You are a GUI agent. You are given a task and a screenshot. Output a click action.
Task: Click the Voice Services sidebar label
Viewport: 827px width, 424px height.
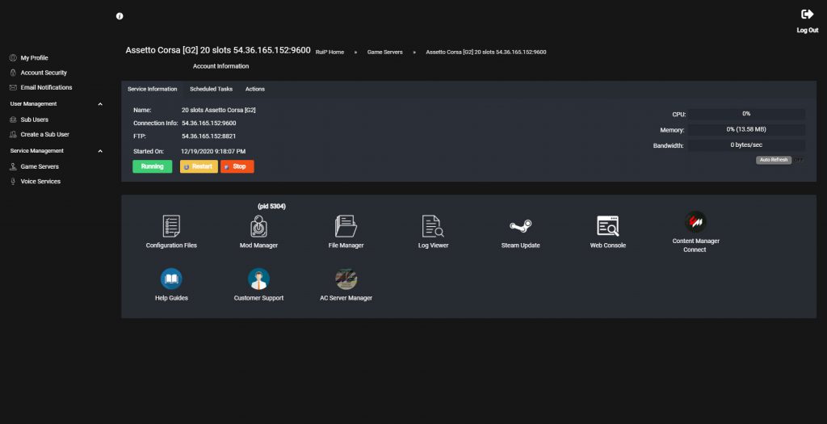[x=40, y=182]
